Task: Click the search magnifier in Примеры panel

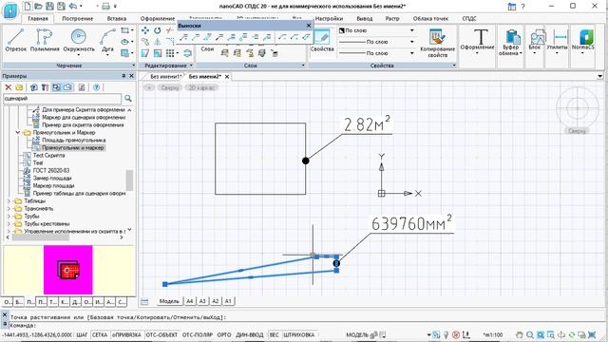Action: coord(128,99)
